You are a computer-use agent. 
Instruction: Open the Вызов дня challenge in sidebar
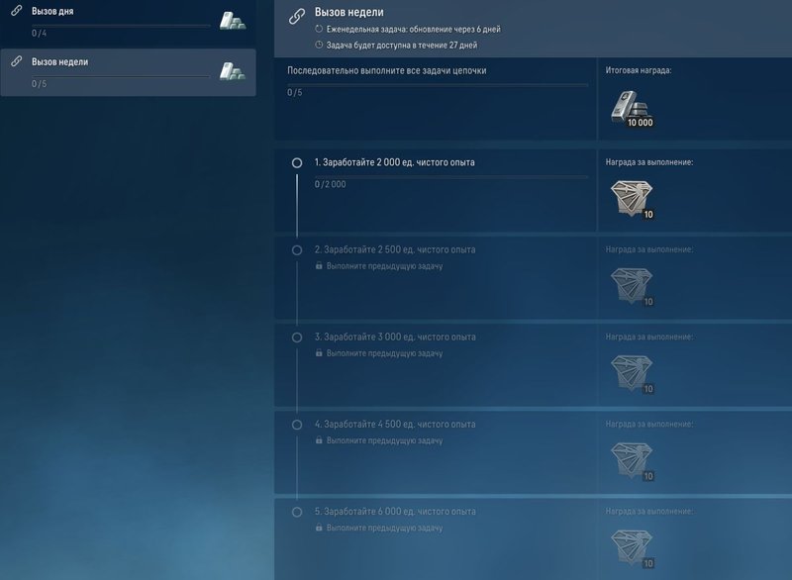click(119, 20)
